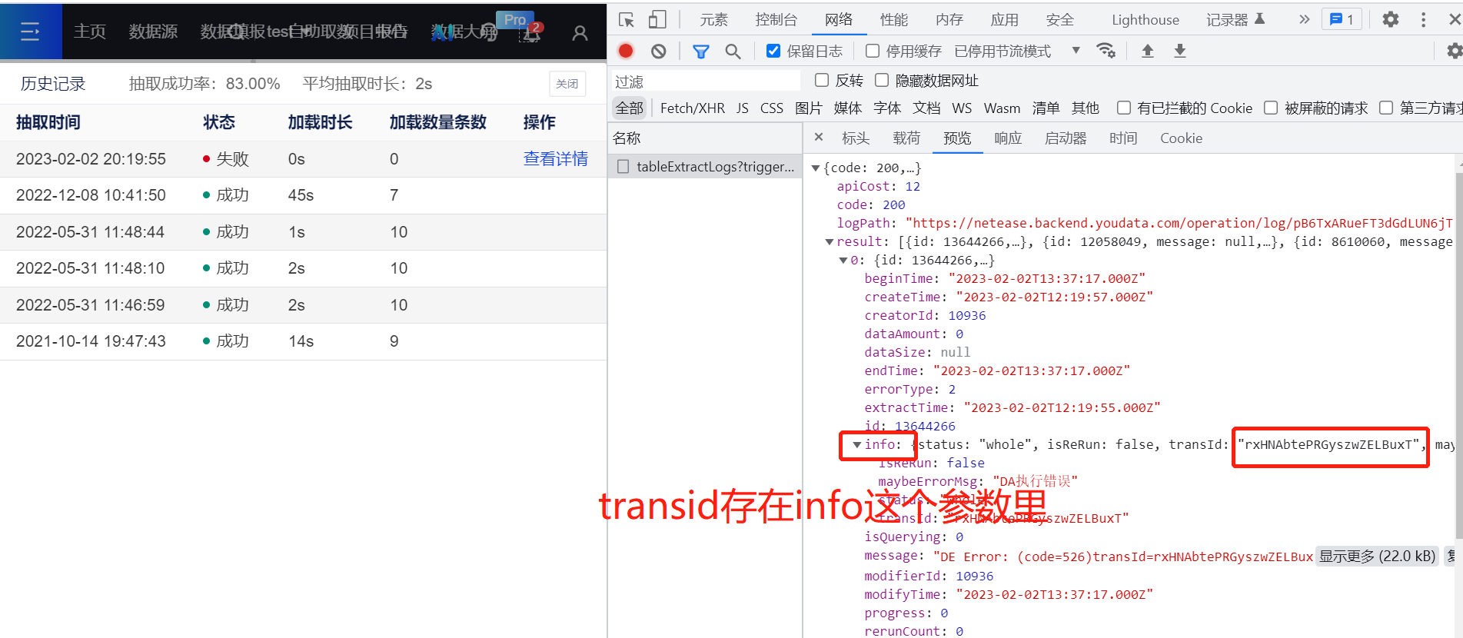Select the 2021-10-14 19:47:43 history row

coord(303,341)
